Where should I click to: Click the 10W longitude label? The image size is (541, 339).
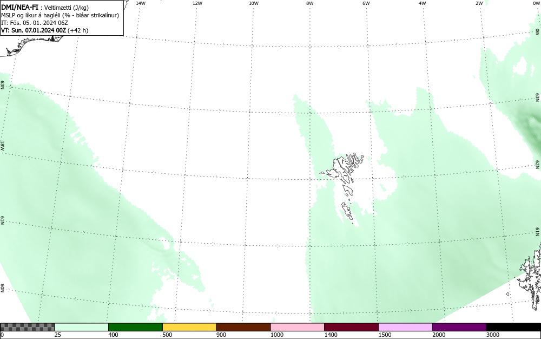(254, 3)
